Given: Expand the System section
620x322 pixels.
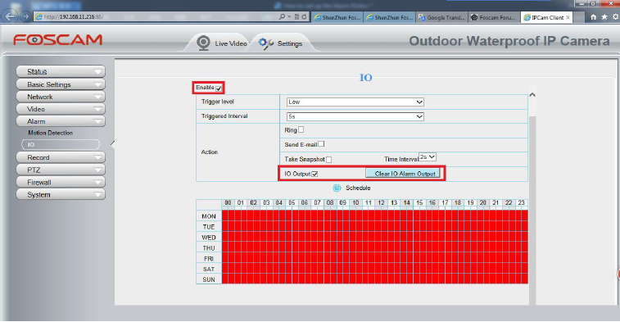Looking at the screenshot, I should click(x=61, y=194).
